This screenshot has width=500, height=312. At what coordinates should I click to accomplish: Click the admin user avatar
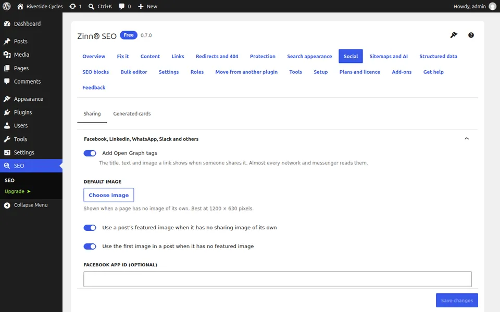493,6
